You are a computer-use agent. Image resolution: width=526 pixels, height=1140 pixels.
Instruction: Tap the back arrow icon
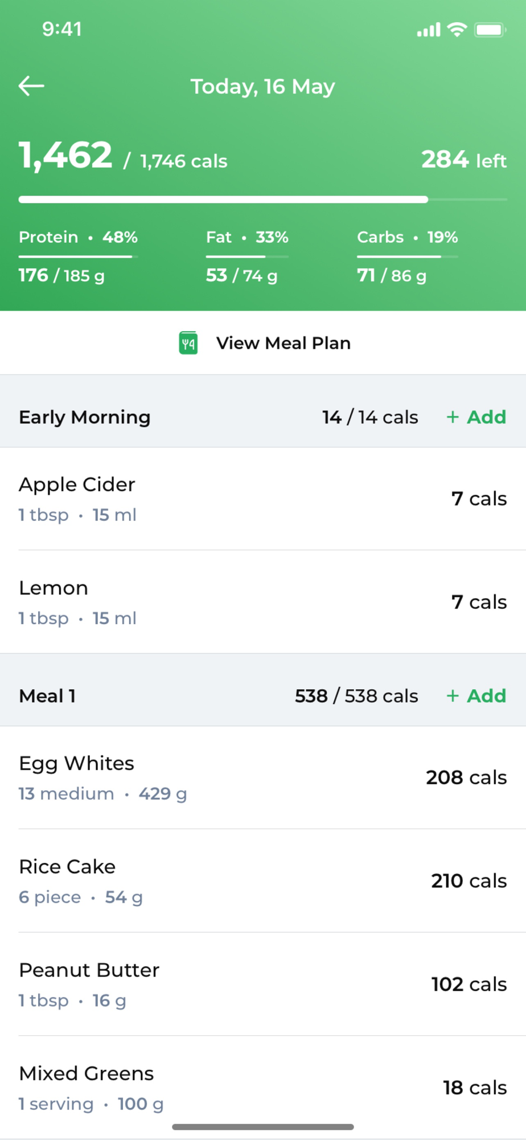coord(31,86)
